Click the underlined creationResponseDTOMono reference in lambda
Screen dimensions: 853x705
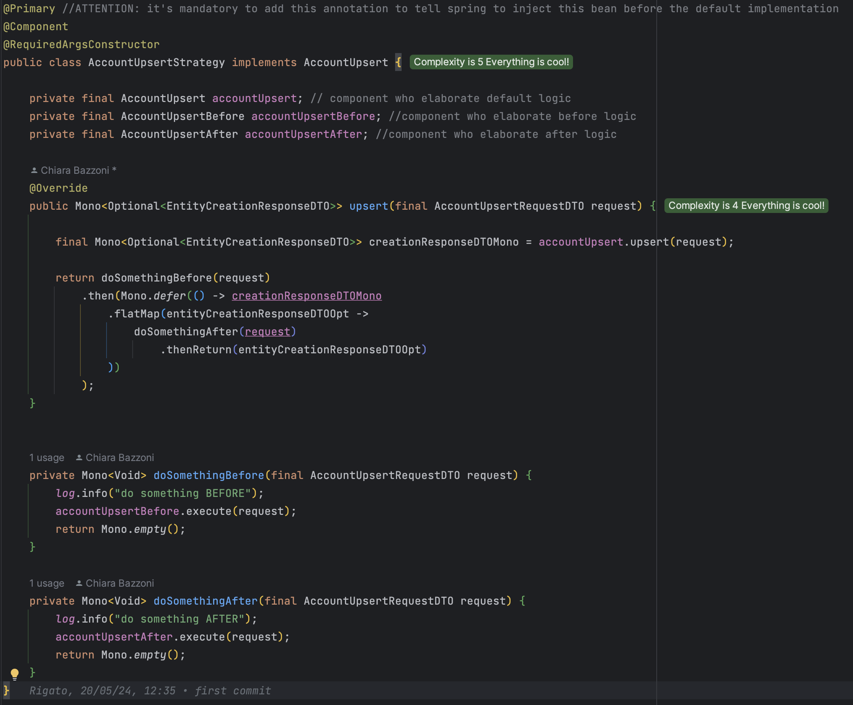[307, 296]
